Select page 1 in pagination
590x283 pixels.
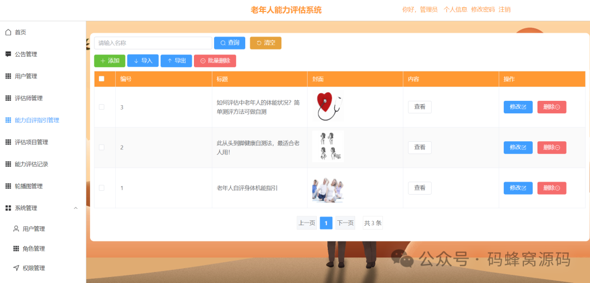click(326, 223)
